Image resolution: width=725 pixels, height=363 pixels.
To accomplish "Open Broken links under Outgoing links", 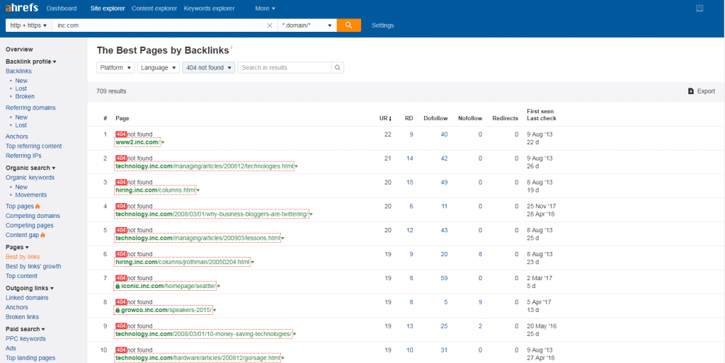I will click(22, 317).
